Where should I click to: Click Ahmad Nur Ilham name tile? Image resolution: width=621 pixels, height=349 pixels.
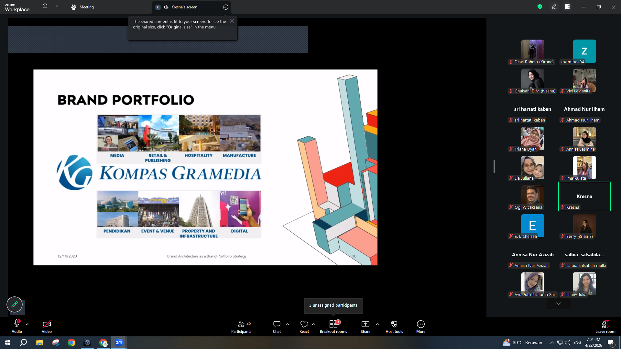[584, 109]
